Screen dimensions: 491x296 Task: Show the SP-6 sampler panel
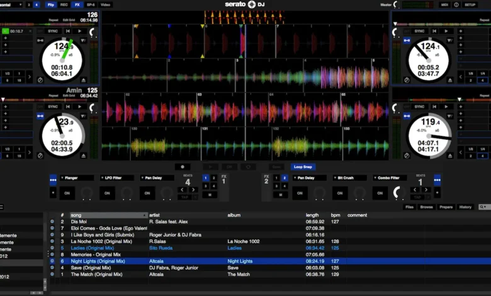tap(91, 4)
